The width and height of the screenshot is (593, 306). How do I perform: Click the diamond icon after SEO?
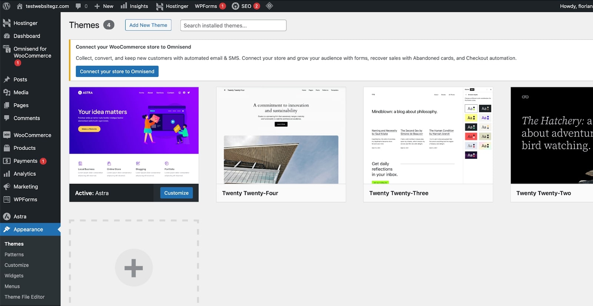269,6
